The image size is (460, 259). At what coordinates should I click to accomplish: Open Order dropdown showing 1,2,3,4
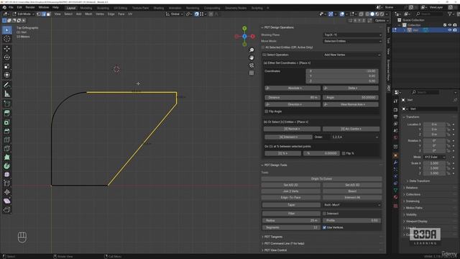click(355, 137)
